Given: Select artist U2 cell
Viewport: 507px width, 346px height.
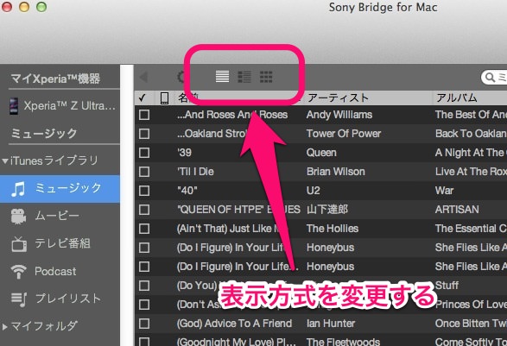Looking at the screenshot, I should [x=313, y=191].
